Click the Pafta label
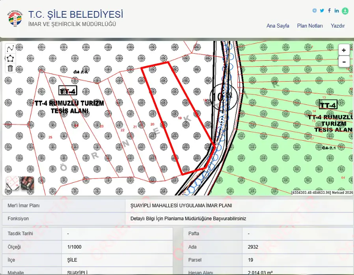Viewport: 354px width, 275px height. [x=194, y=234]
